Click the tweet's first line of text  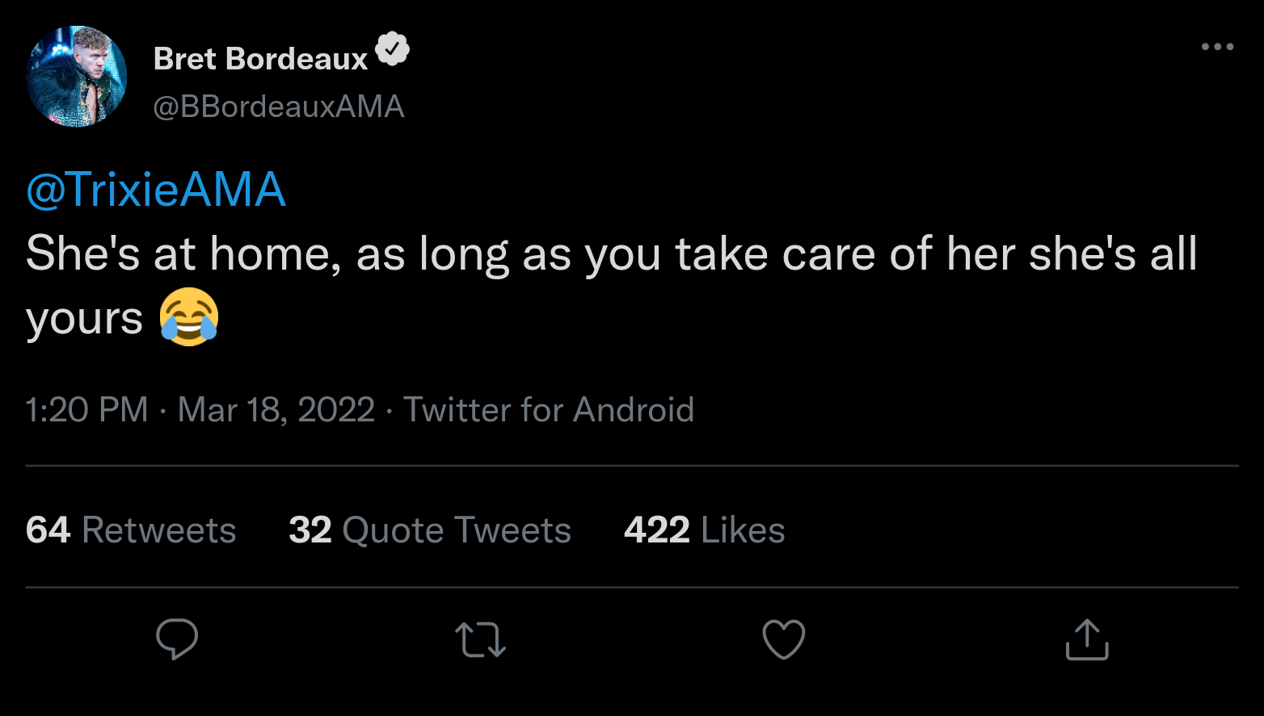(611, 254)
